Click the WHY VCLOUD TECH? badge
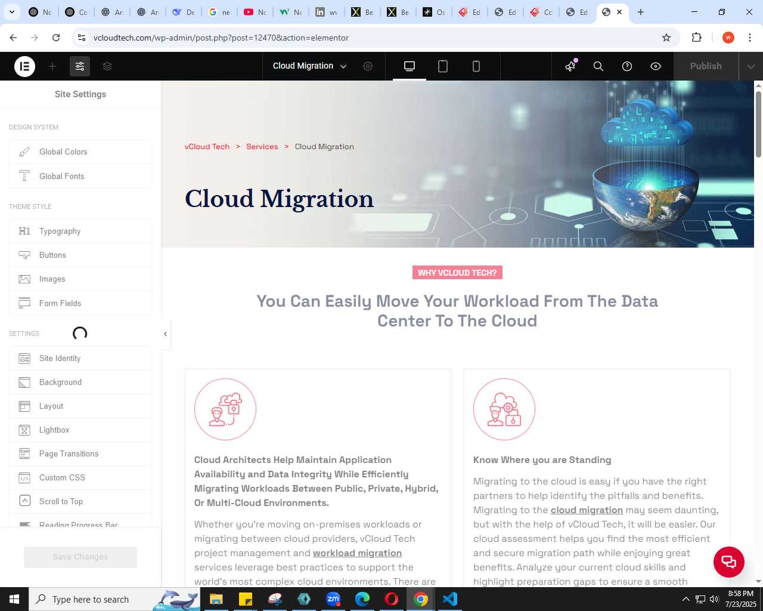 [x=457, y=273]
